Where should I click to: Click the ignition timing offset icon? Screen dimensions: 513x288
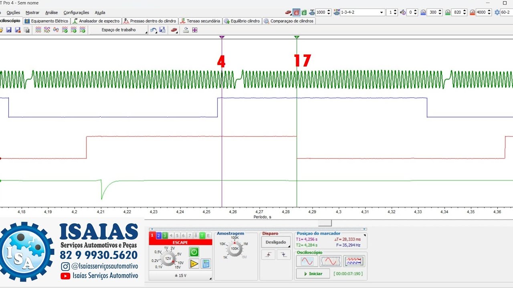click(403, 12)
